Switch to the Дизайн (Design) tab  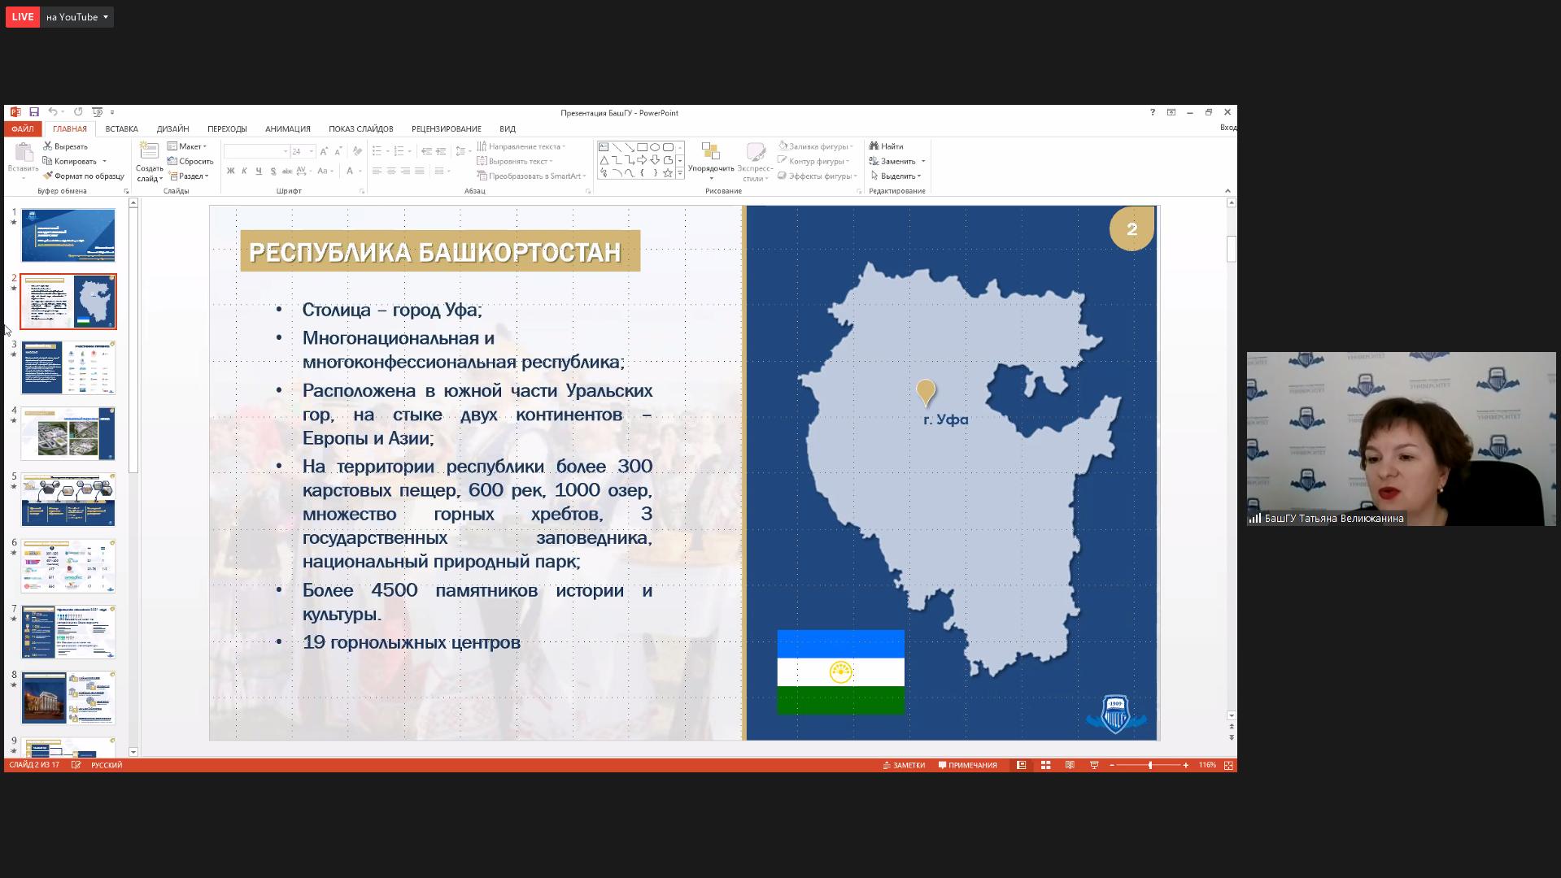tap(172, 129)
